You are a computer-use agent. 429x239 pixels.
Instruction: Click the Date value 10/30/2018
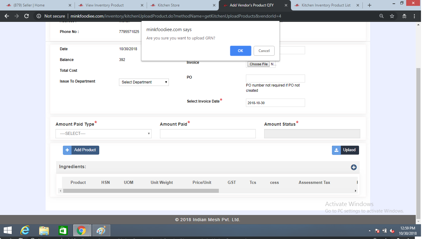pyautogui.click(x=128, y=49)
